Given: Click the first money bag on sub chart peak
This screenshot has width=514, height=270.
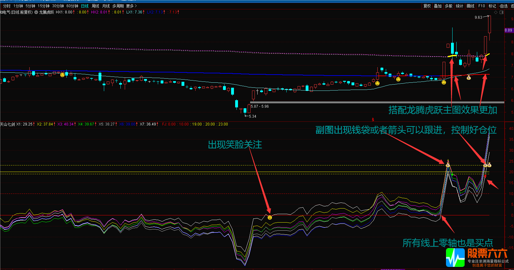Looking at the screenshot, I should [448, 165].
